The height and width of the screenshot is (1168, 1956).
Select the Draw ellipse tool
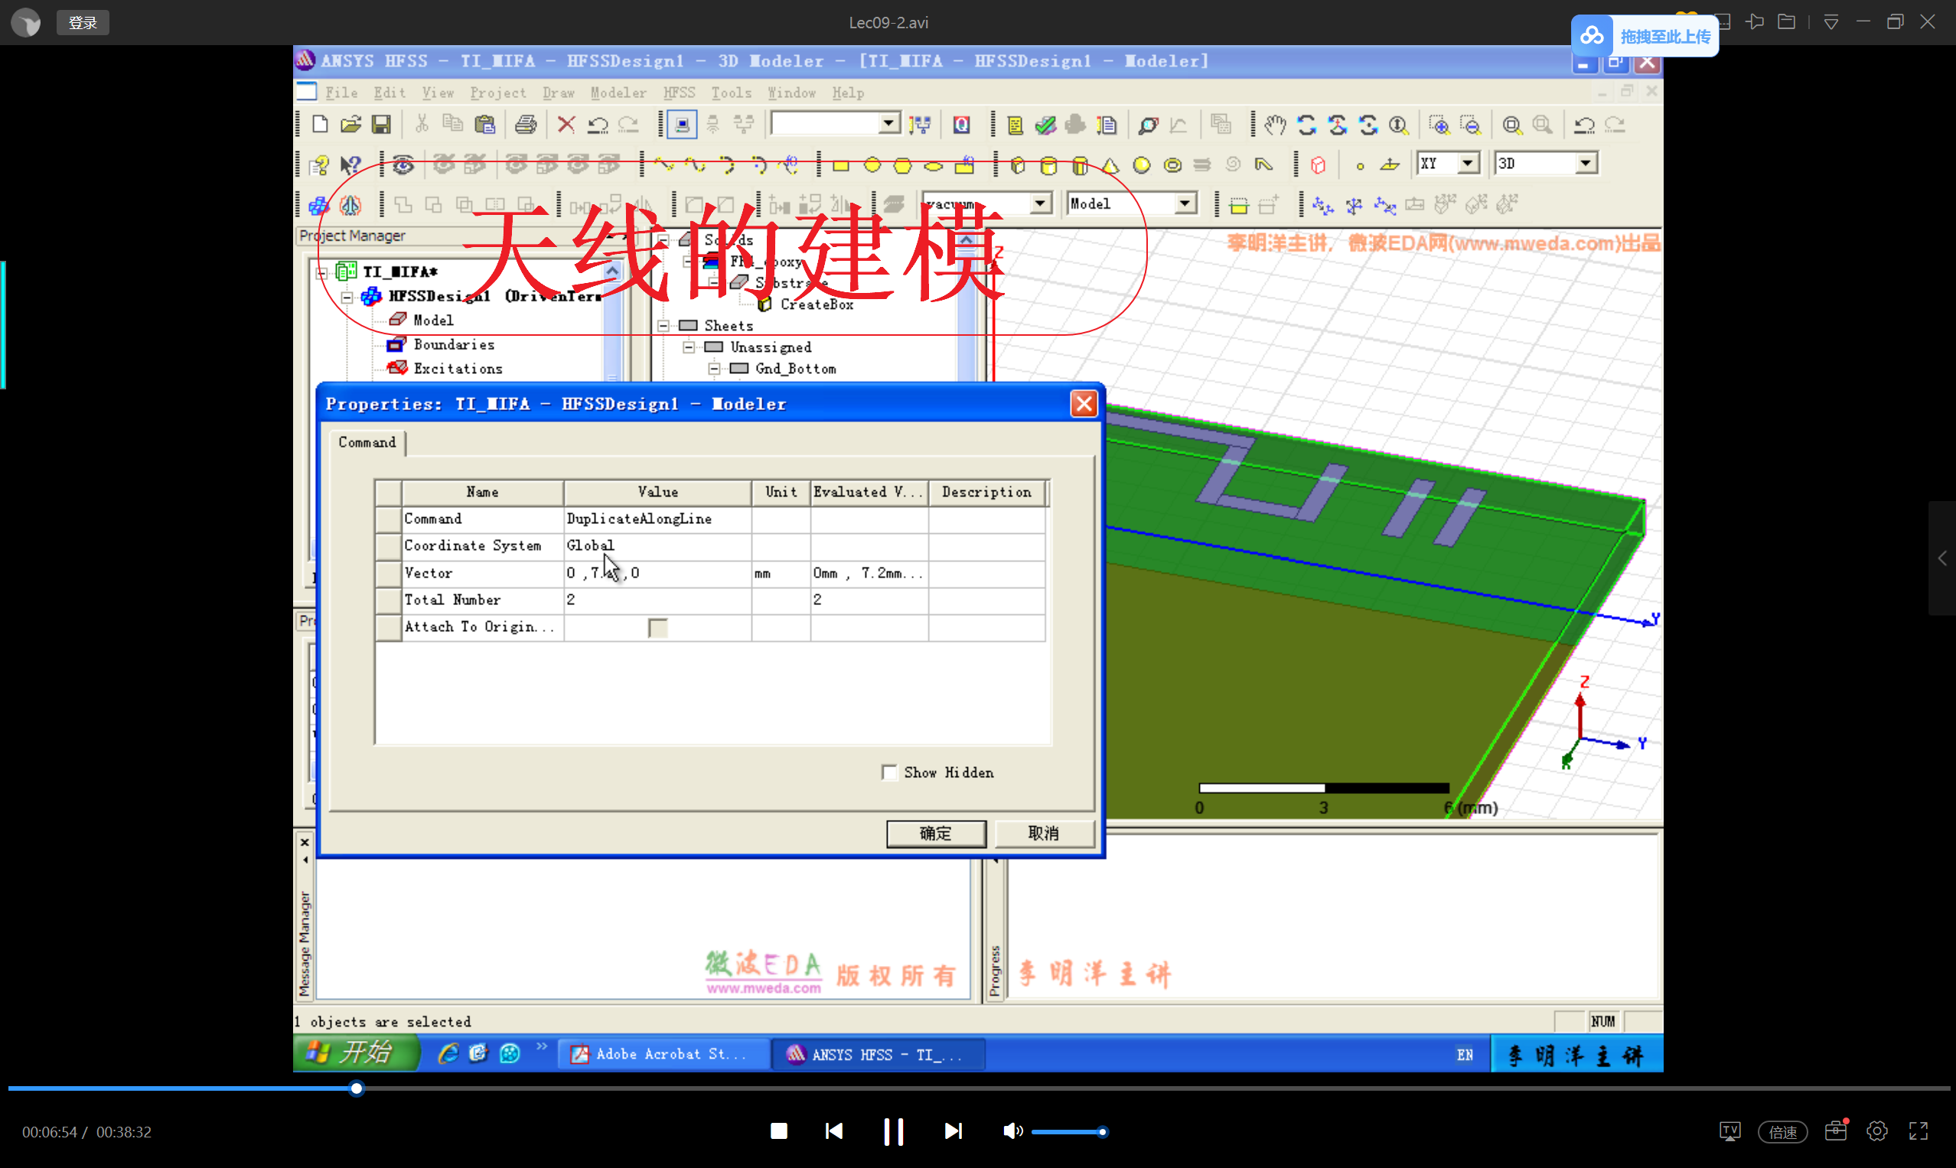pyautogui.click(x=933, y=165)
